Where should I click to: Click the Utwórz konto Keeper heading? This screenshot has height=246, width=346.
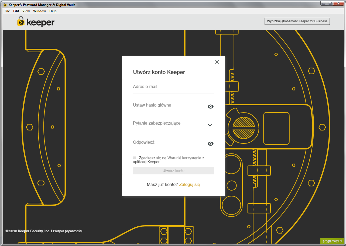click(159, 72)
